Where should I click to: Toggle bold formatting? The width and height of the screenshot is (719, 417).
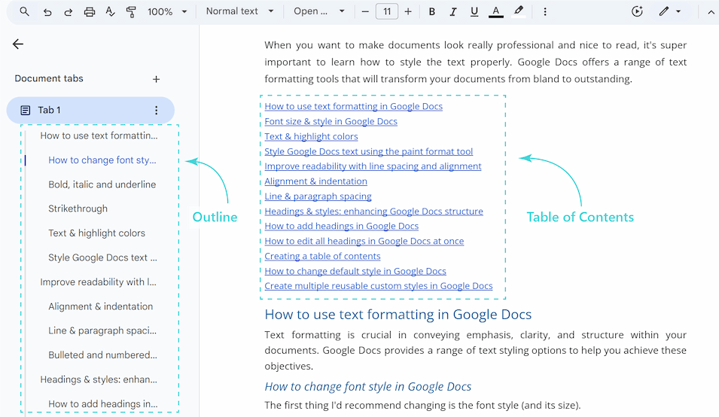click(x=431, y=12)
